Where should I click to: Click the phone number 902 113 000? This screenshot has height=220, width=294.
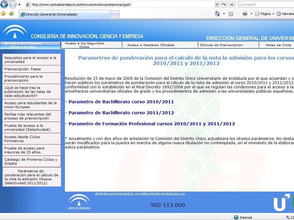tap(168, 205)
